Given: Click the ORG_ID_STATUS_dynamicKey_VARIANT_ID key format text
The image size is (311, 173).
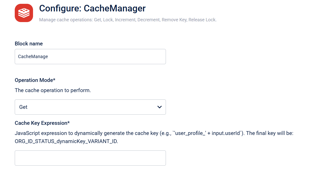Looking at the screenshot, I should [x=66, y=141].
